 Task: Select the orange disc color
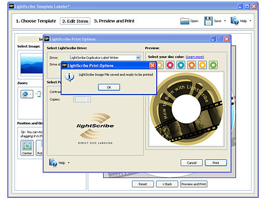click(x=192, y=65)
